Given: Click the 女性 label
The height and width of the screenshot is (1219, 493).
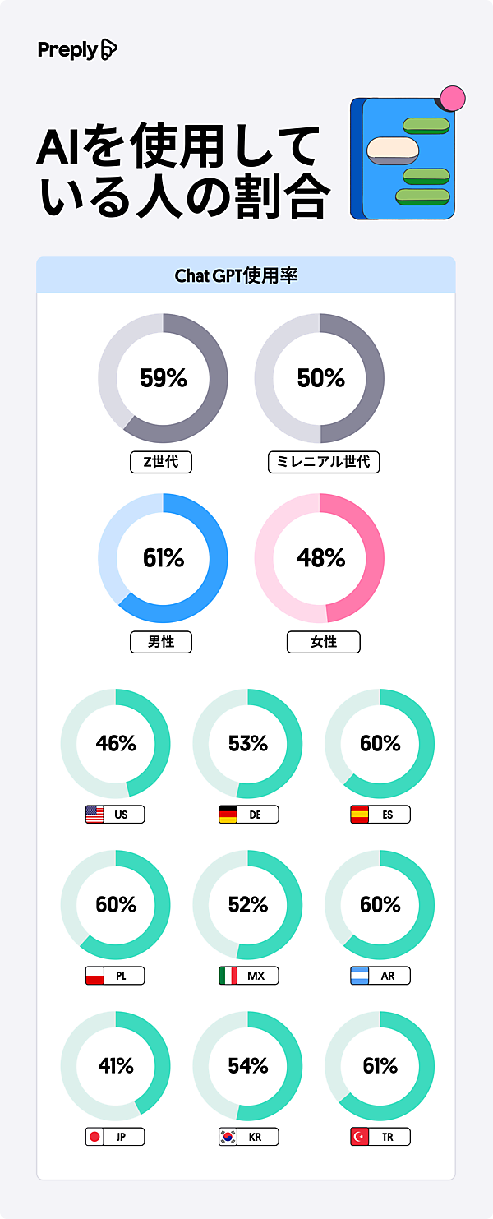Looking at the screenshot, I should pyautogui.click(x=324, y=642).
